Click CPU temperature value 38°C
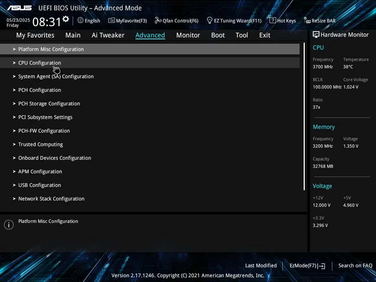Viewport: 376px width, 282px height. [348, 67]
